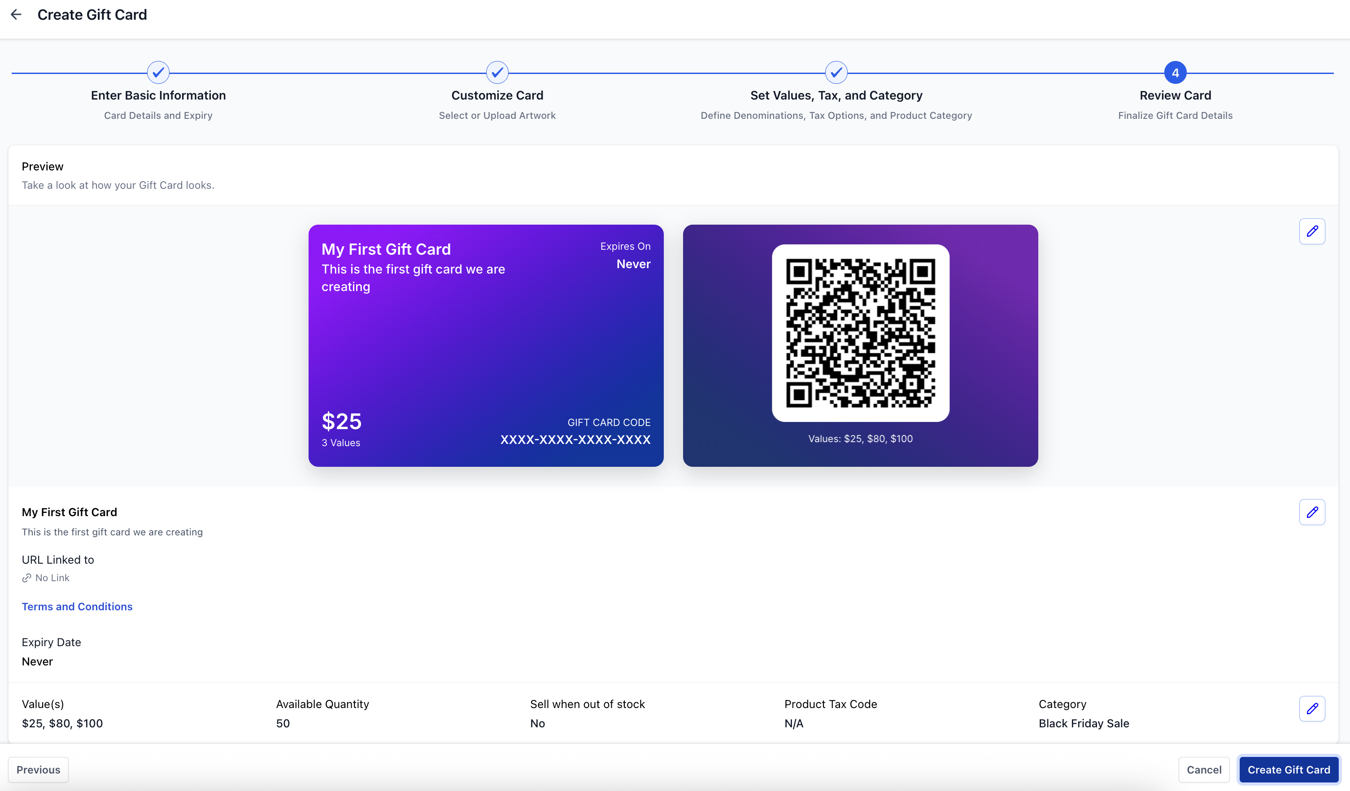
Task: Click the Black Friday Sale category text
Action: pos(1083,724)
